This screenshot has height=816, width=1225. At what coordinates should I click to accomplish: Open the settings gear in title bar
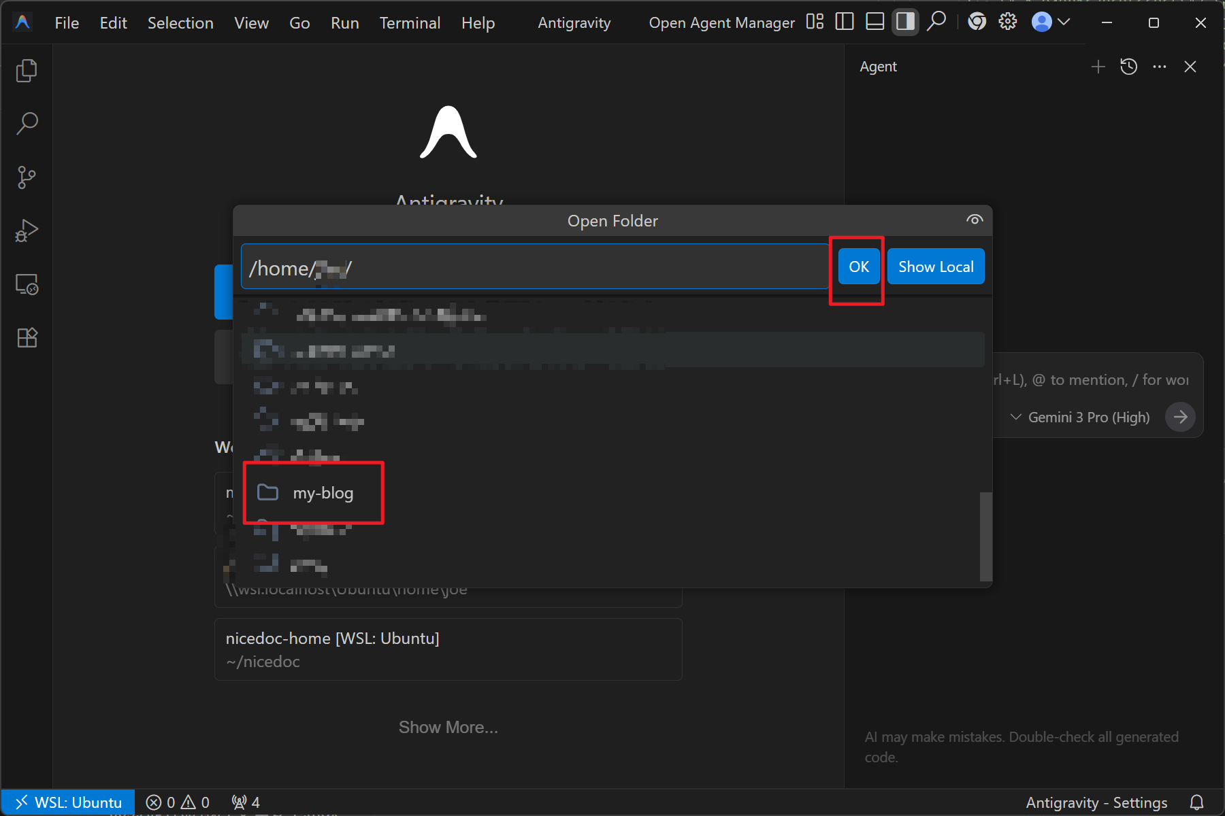(1007, 22)
